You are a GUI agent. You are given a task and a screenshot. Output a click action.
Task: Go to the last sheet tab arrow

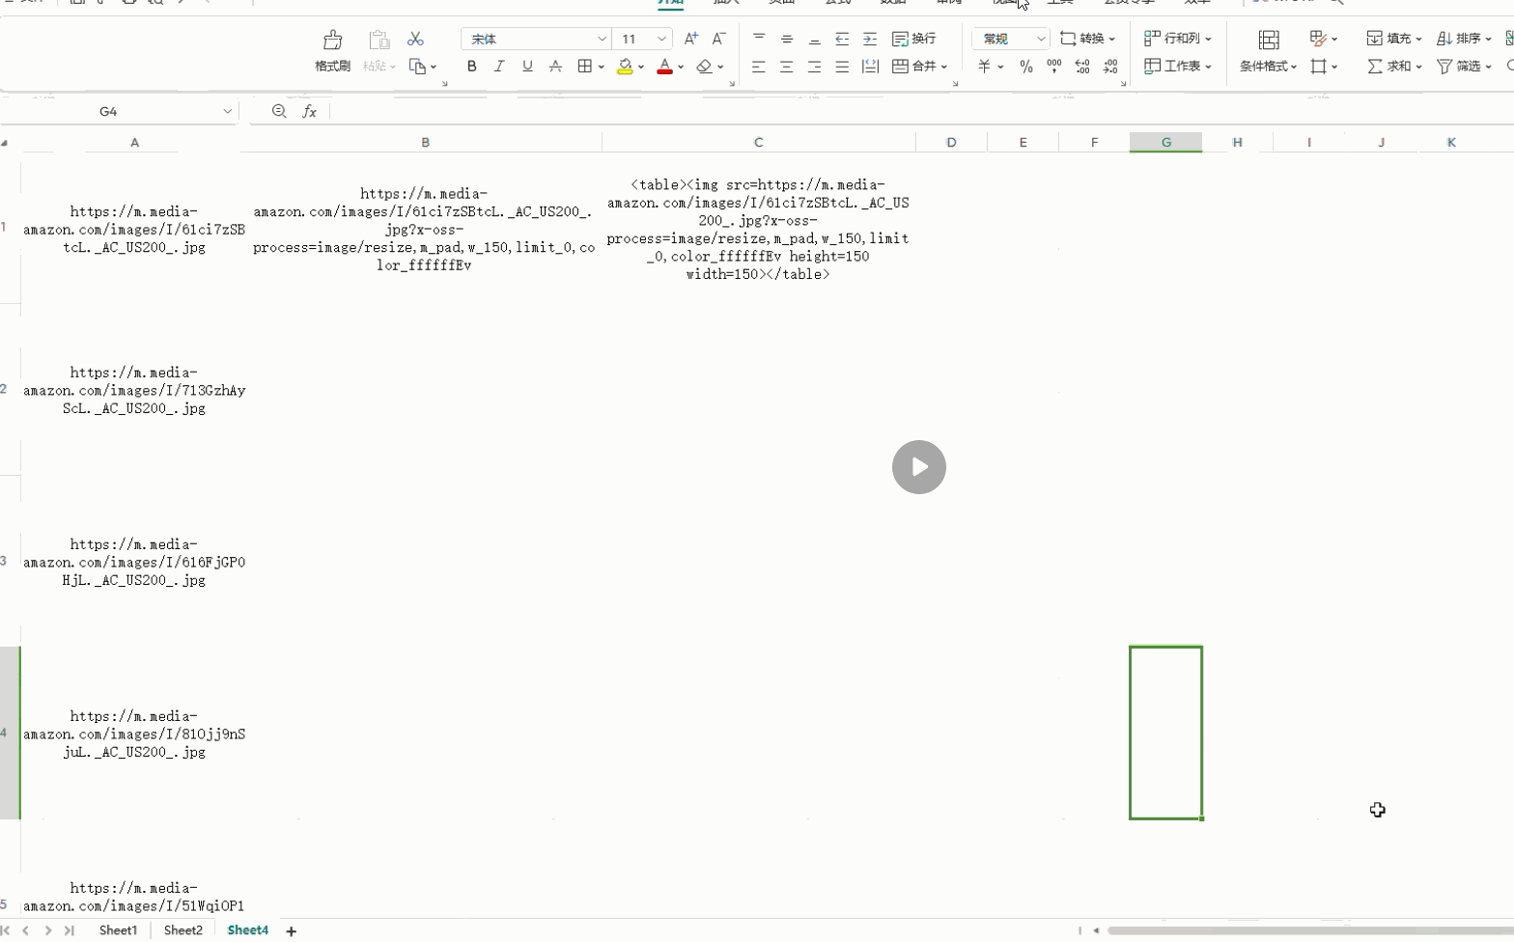tap(69, 931)
